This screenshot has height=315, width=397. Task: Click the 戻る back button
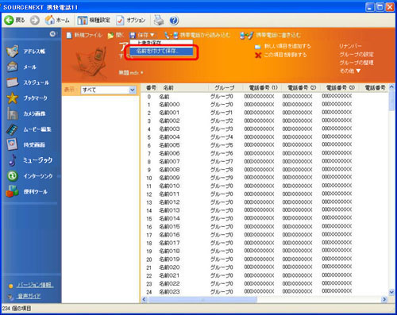tap(14, 20)
